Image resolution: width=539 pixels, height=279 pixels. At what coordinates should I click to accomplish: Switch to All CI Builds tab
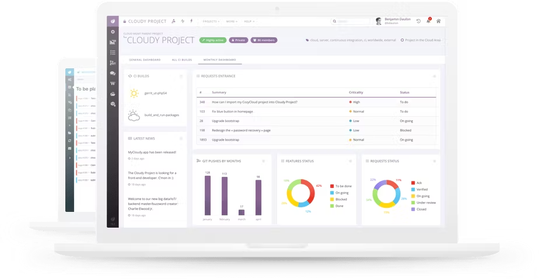182,60
